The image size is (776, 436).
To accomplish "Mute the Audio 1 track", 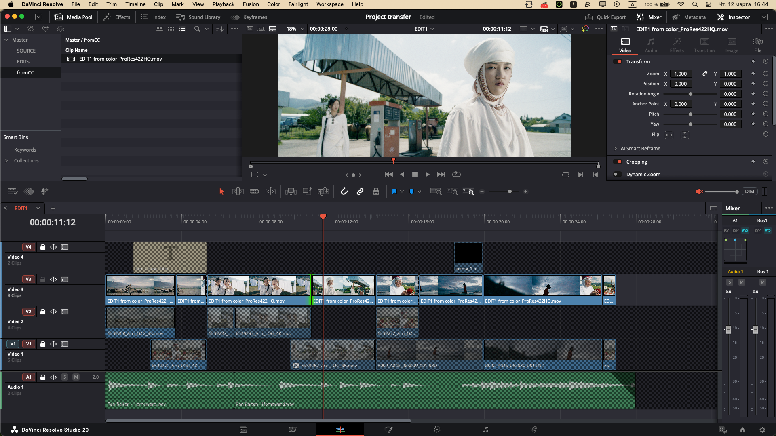I will (x=76, y=377).
